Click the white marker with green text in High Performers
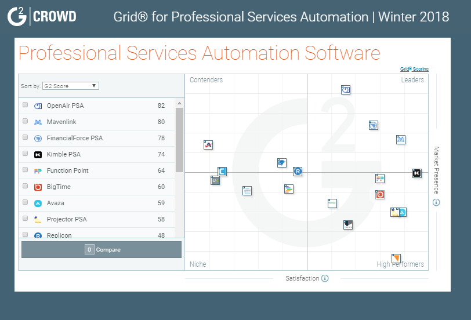 coord(332,203)
